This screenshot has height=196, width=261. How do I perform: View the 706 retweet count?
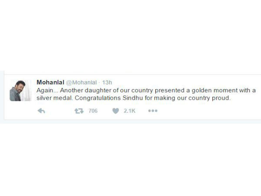[93, 111]
